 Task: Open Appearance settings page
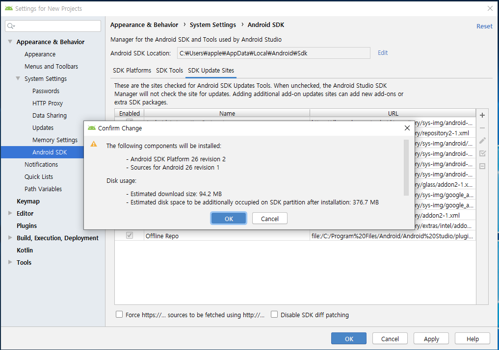coord(40,54)
